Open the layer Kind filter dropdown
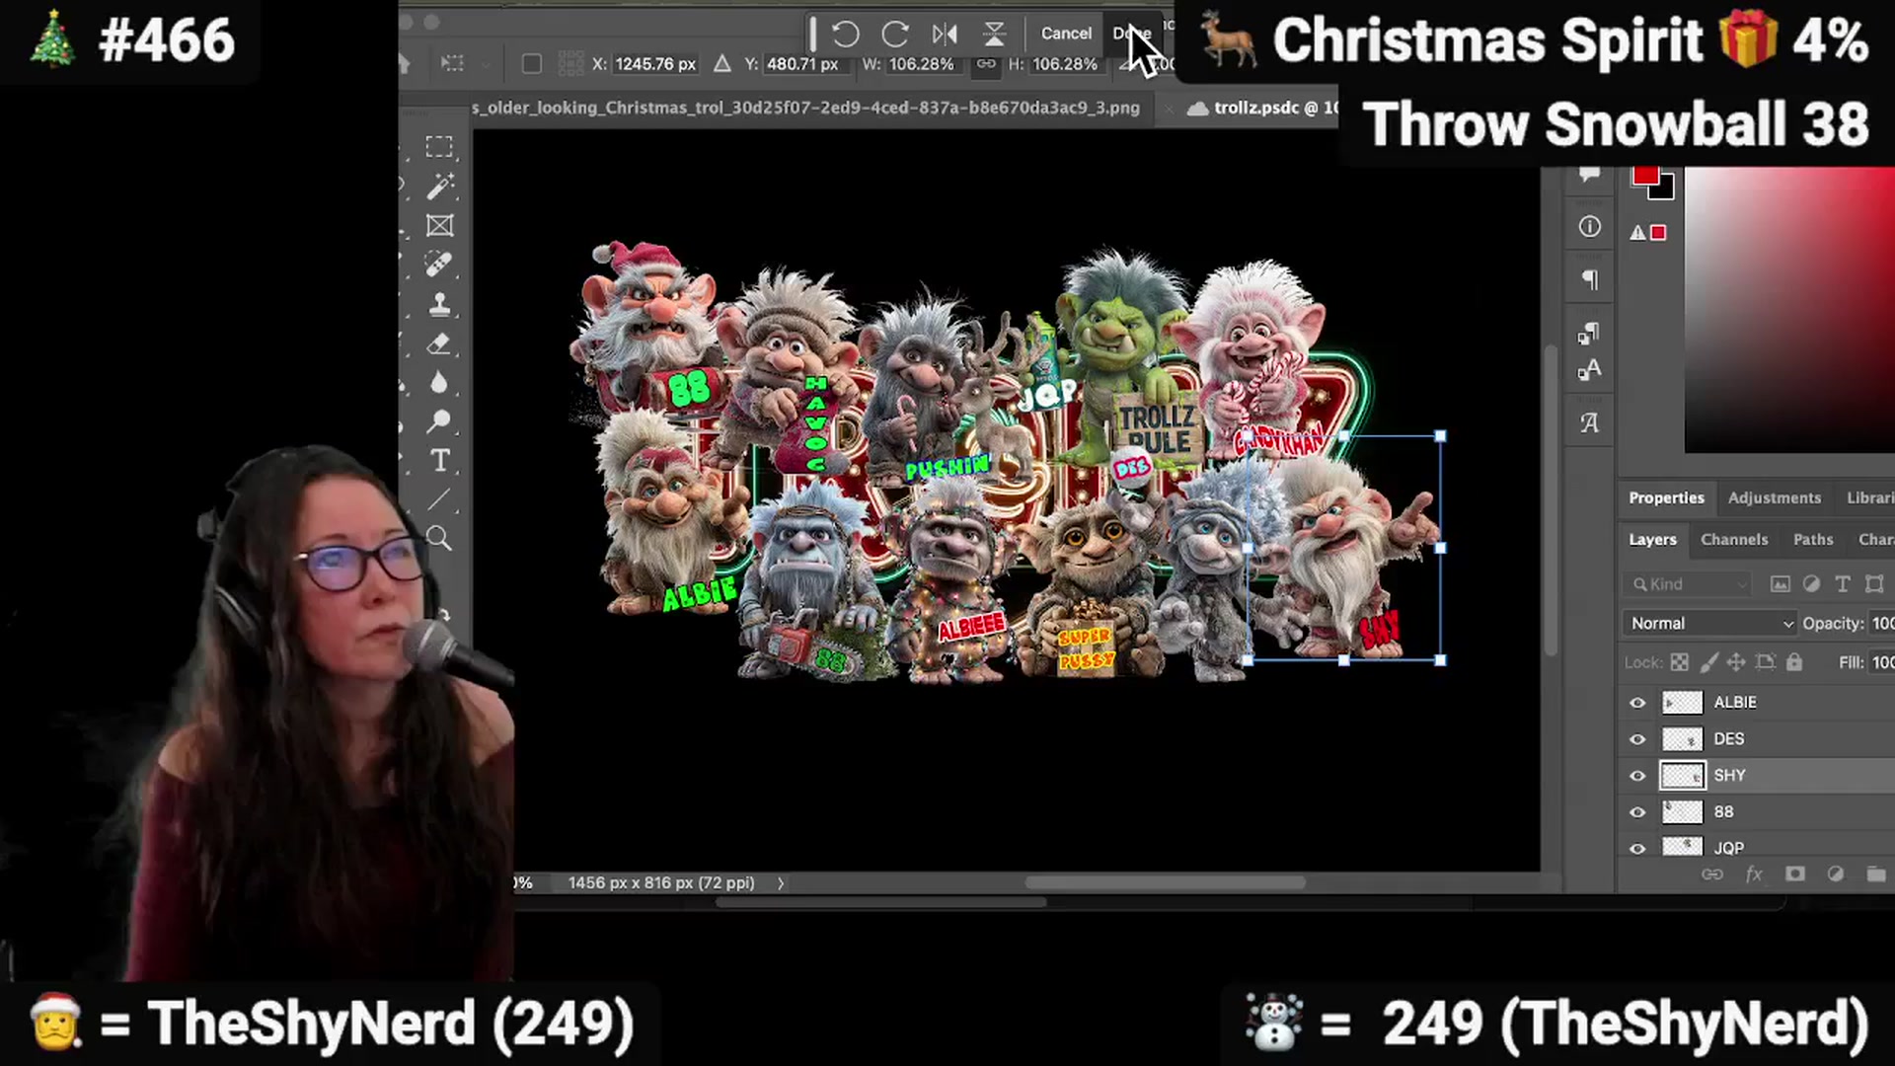This screenshot has height=1066, width=1895. pyautogui.click(x=1688, y=584)
